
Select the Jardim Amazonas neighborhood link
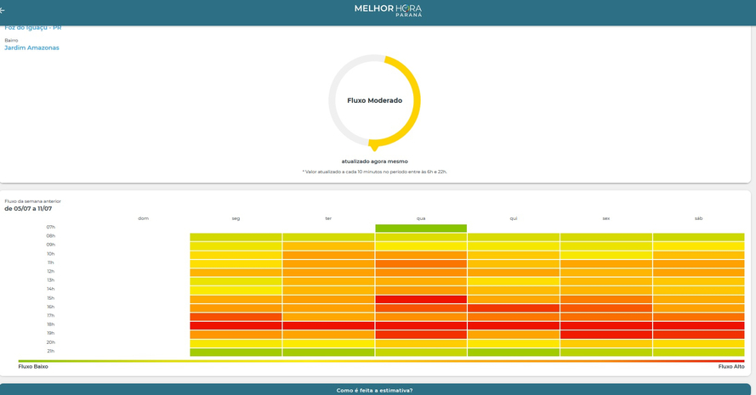click(x=31, y=48)
